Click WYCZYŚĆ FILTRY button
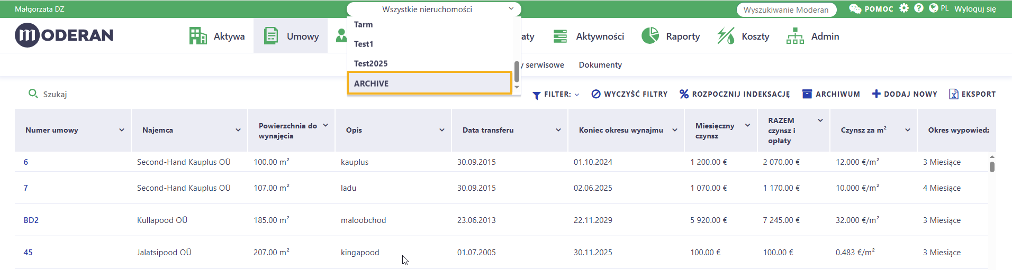1012x270 pixels. click(629, 94)
